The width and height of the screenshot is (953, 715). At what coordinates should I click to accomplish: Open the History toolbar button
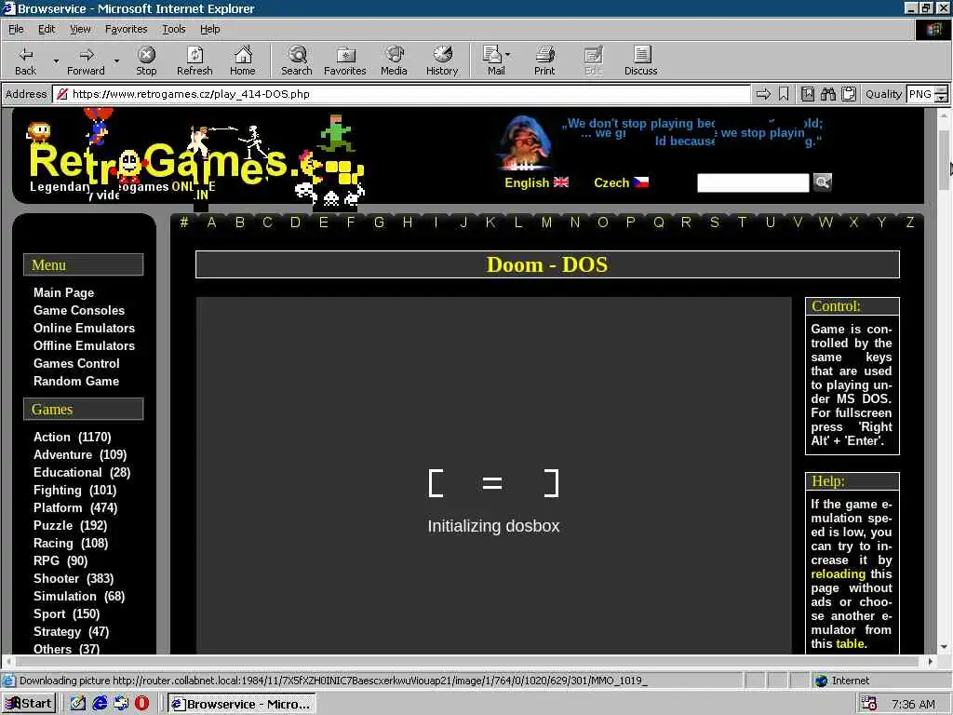point(442,61)
